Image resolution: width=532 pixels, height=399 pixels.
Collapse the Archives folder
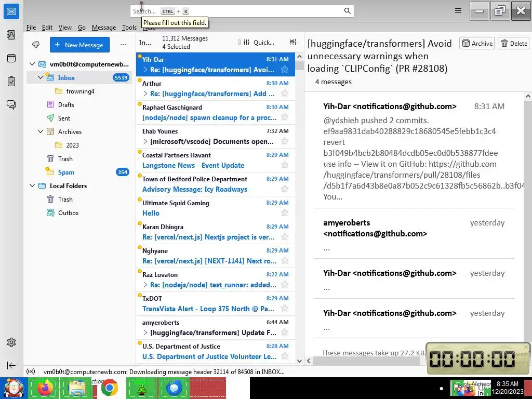click(41, 131)
